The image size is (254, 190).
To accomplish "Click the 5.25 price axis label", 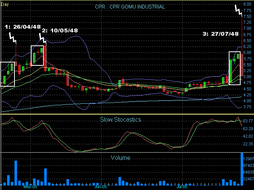I will pyautogui.click(x=247, y=71).
